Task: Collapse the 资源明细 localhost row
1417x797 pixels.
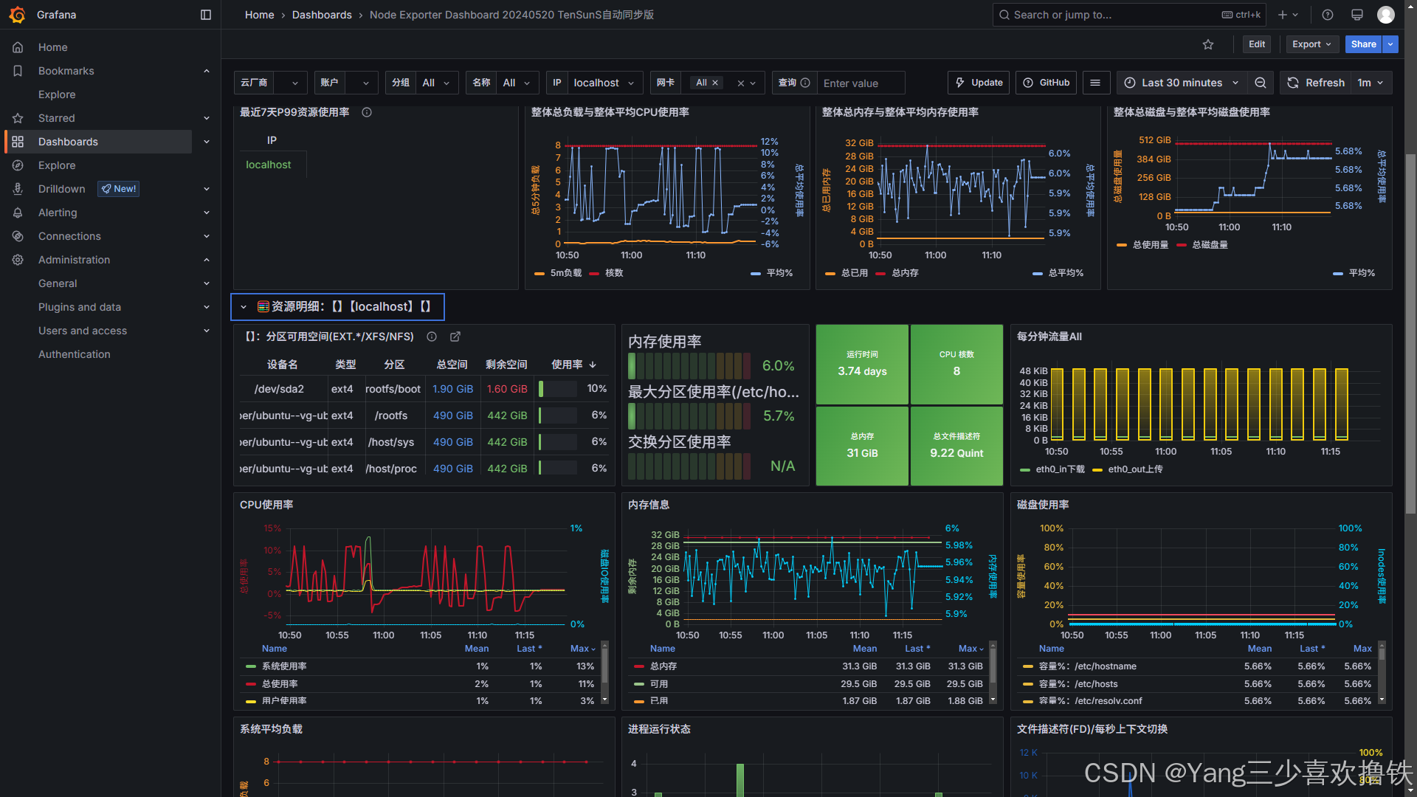Action: pyautogui.click(x=244, y=307)
